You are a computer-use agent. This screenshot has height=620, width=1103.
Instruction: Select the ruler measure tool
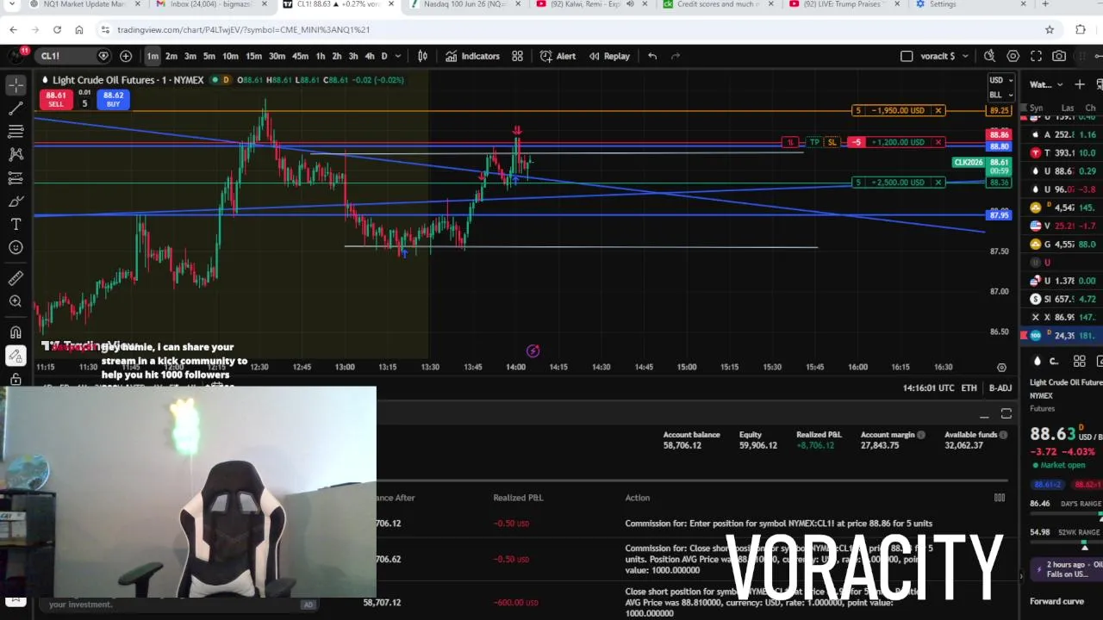coord(16,278)
